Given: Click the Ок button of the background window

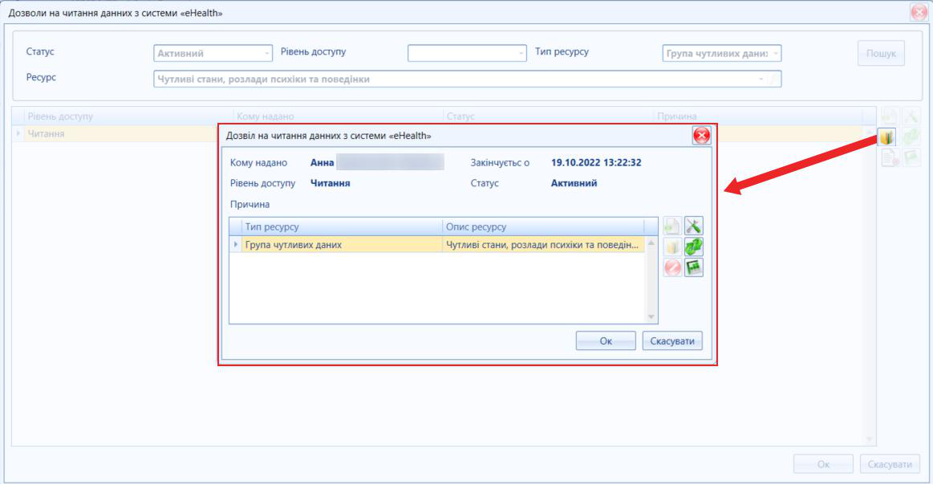Looking at the screenshot, I should [823, 463].
